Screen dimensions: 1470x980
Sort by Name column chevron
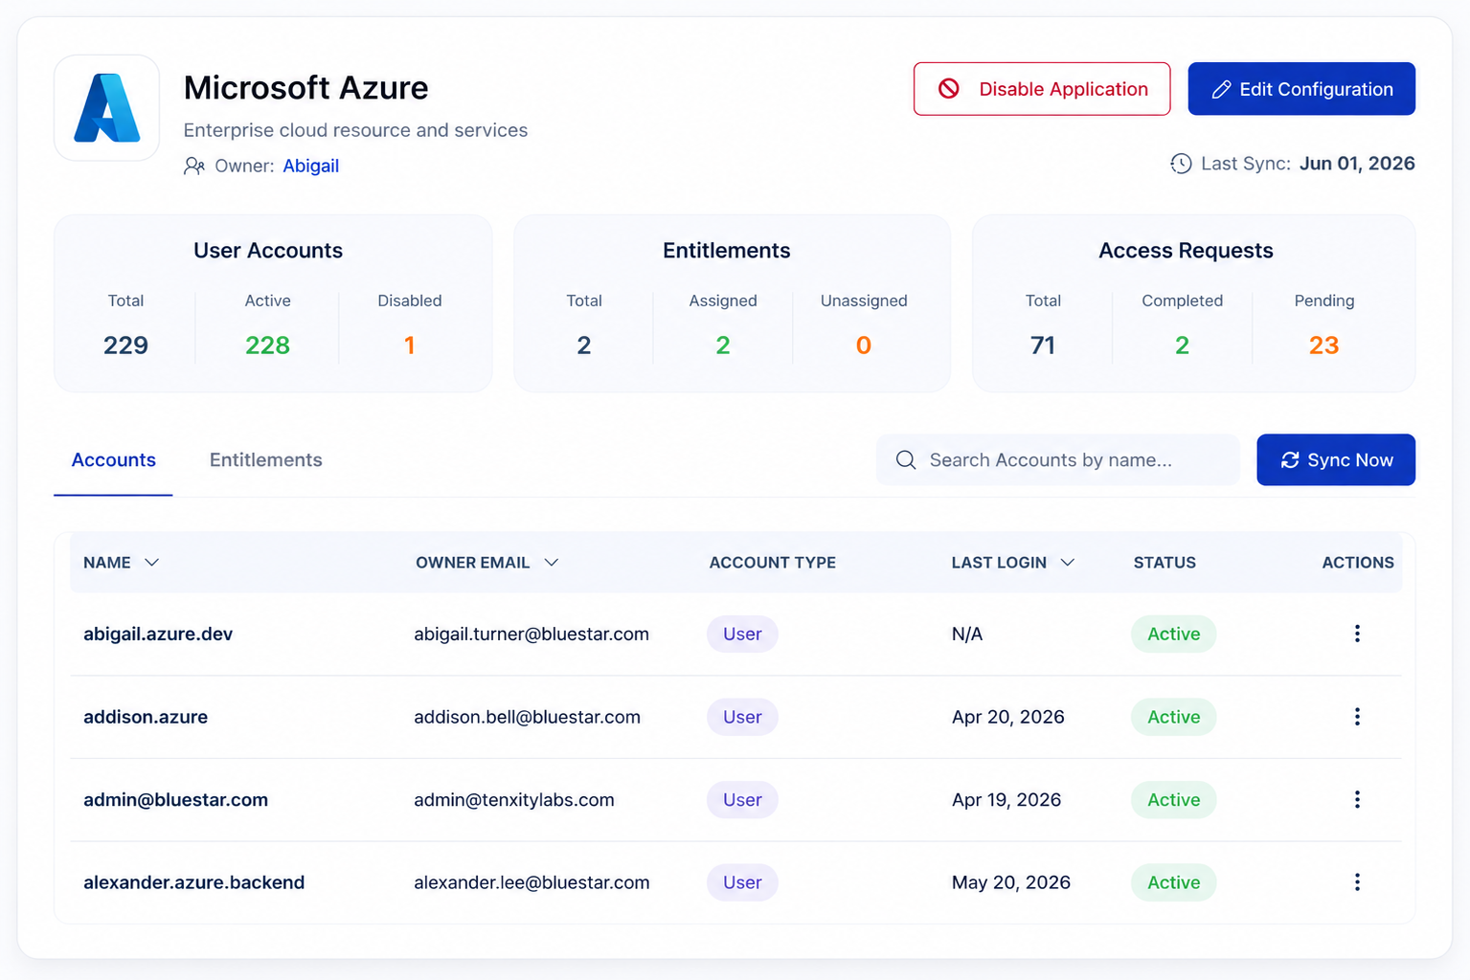[x=151, y=563]
